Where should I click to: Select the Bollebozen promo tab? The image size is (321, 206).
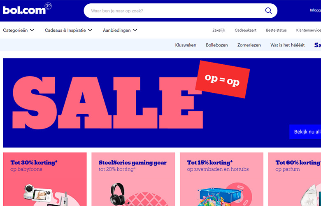coord(216,45)
